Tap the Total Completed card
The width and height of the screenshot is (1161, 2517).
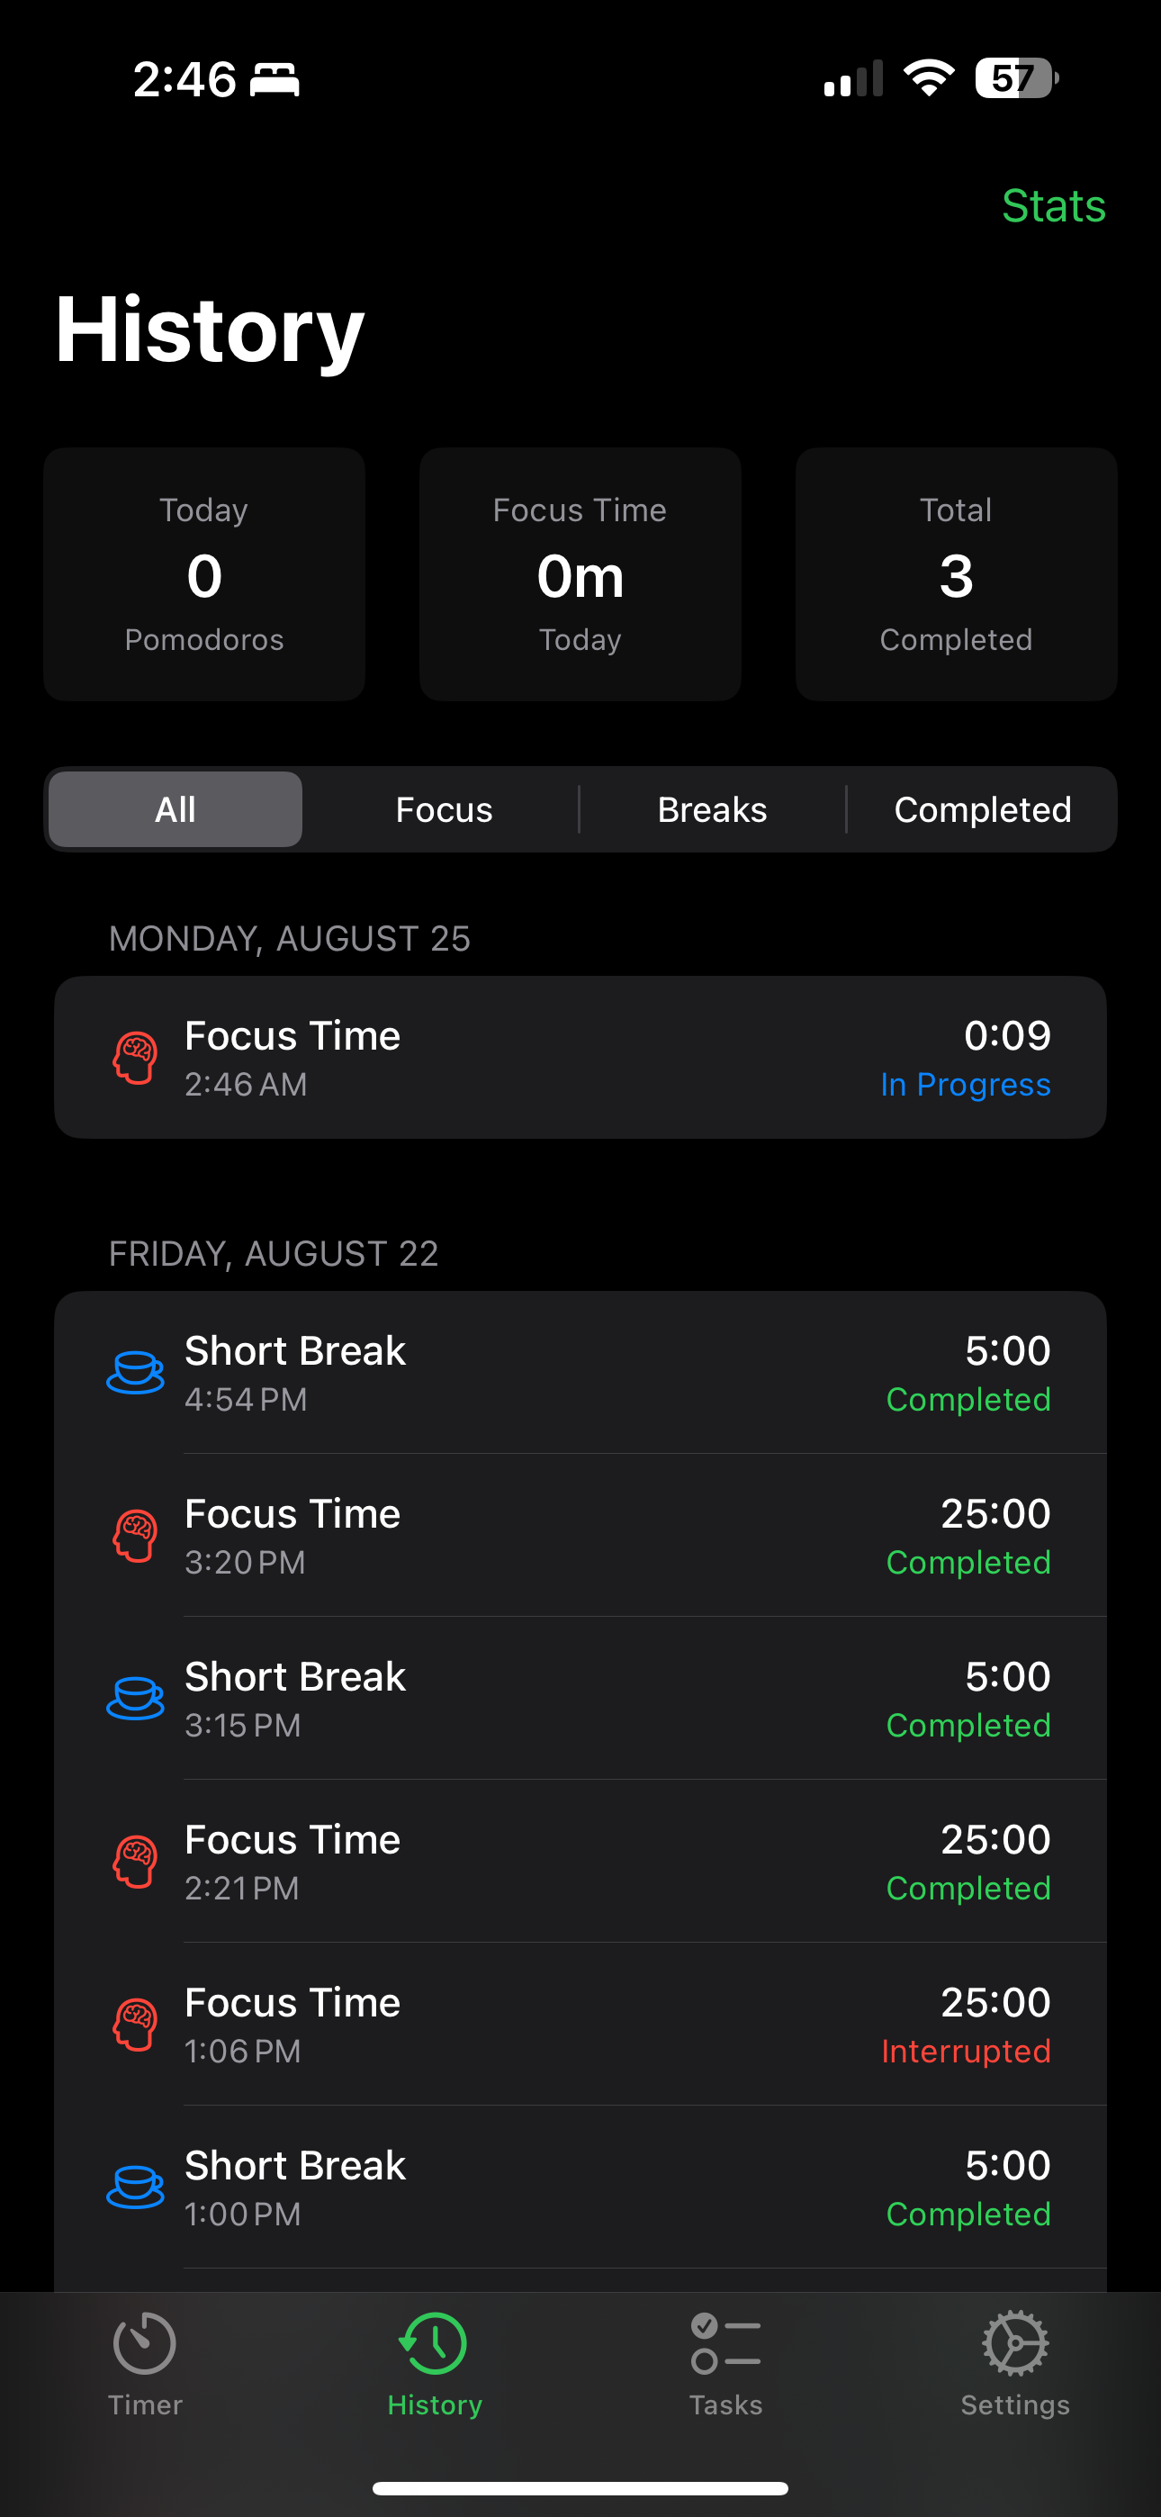956,573
